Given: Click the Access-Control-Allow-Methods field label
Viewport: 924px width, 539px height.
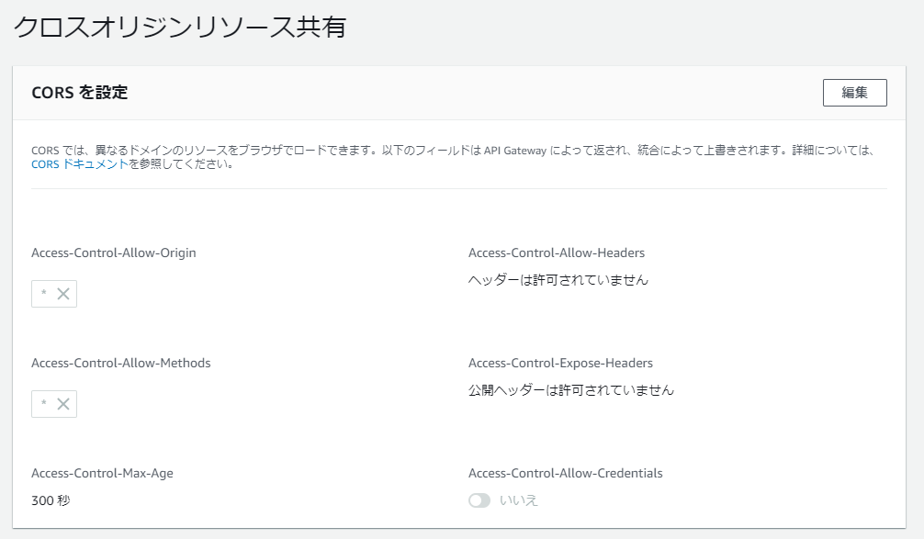Looking at the screenshot, I should point(120,363).
